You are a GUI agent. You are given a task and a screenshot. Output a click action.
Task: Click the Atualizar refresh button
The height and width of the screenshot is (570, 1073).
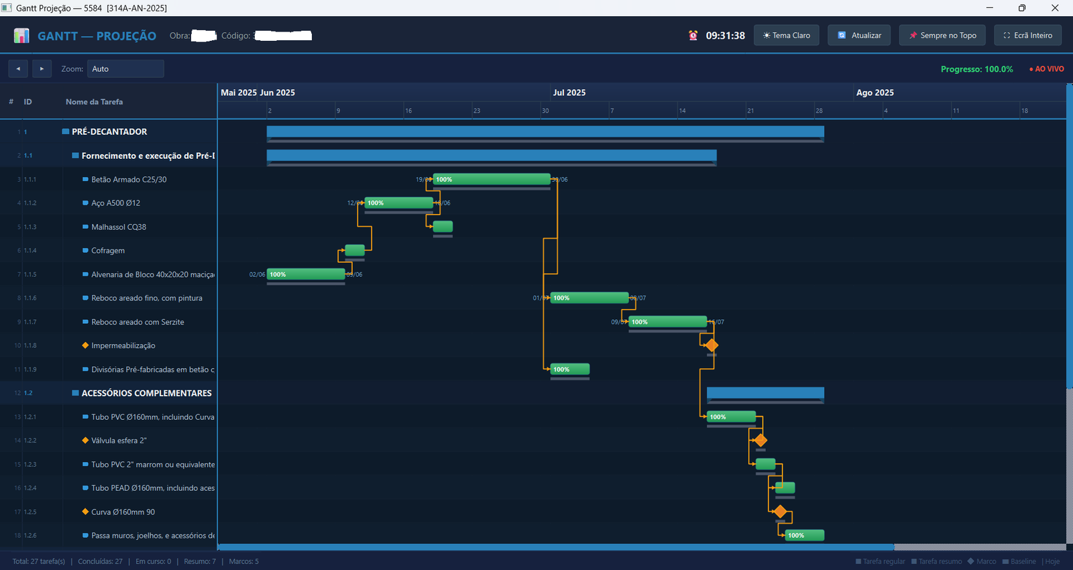tap(859, 36)
